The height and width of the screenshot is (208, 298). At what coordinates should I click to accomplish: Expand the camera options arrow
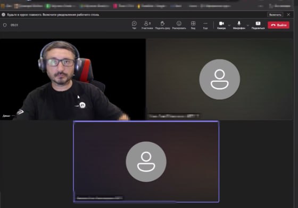[229, 25]
